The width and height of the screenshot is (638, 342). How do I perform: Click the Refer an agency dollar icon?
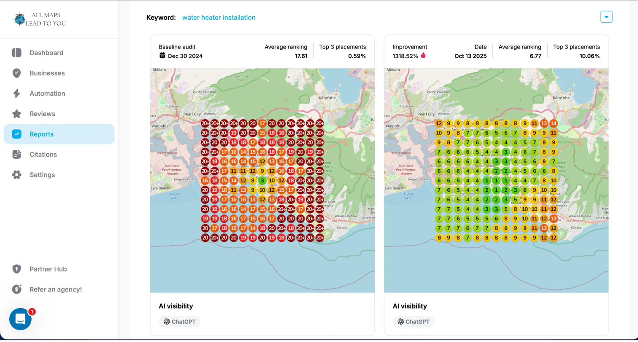point(17,289)
